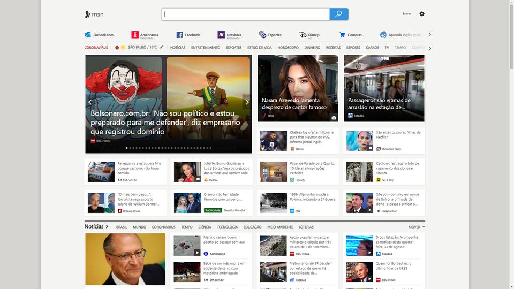Image resolution: width=514 pixels, height=289 pixels.
Task: Play video on Quem foi Gorbachev thumbnail
Action: pyautogui.click(x=369, y=279)
